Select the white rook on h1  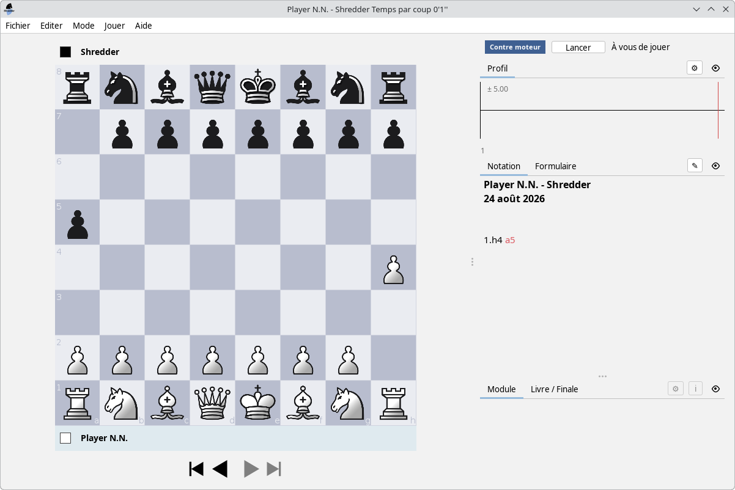pyautogui.click(x=393, y=403)
